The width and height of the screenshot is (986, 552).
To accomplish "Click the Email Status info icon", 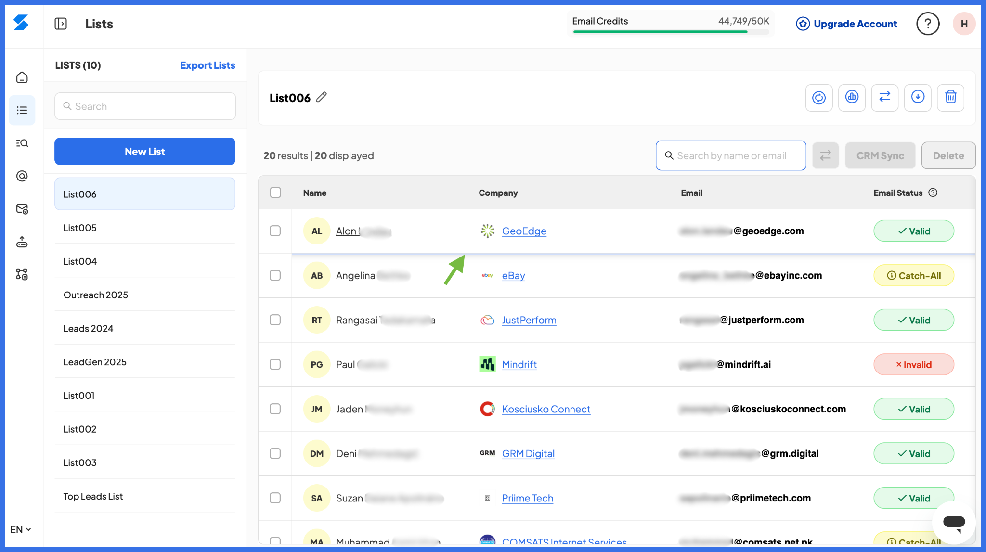I will (933, 193).
